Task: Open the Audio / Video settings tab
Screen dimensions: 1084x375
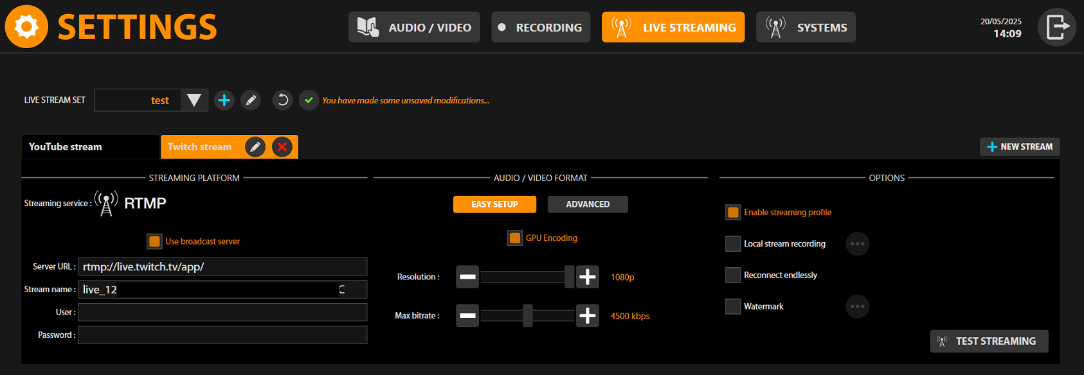Action: (x=414, y=27)
